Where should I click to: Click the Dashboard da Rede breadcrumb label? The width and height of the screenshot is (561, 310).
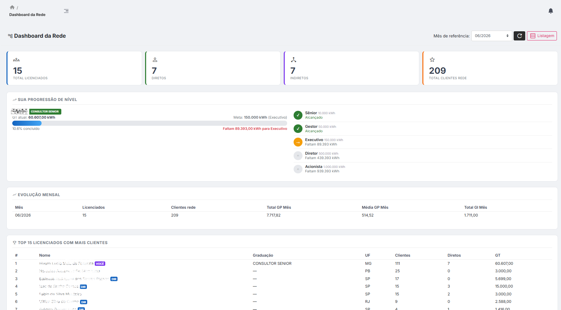pyautogui.click(x=27, y=15)
